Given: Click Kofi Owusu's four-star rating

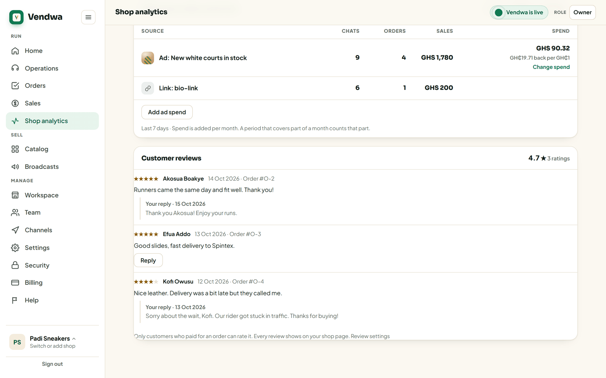Looking at the screenshot, I should pyautogui.click(x=146, y=282).
